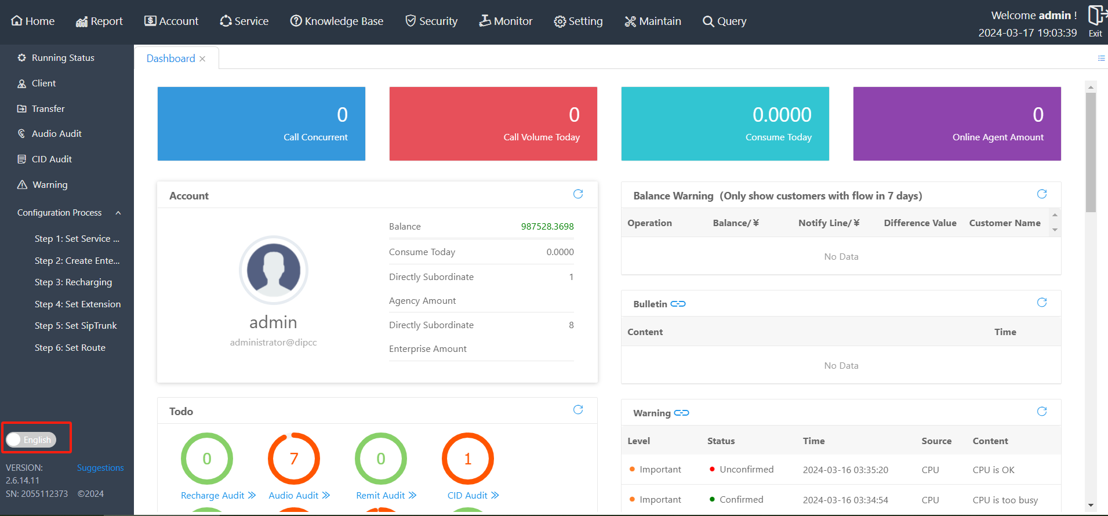Click the Warning panel link icon
The height and width of the screenshot is (516, 1108).
[681, 413]
